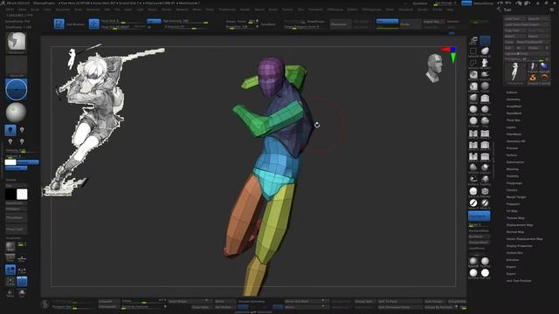The height and width of the screenshot is (314, 559).
Task: Click the round icon at bottom-left shelf corner
Action: 45,304
